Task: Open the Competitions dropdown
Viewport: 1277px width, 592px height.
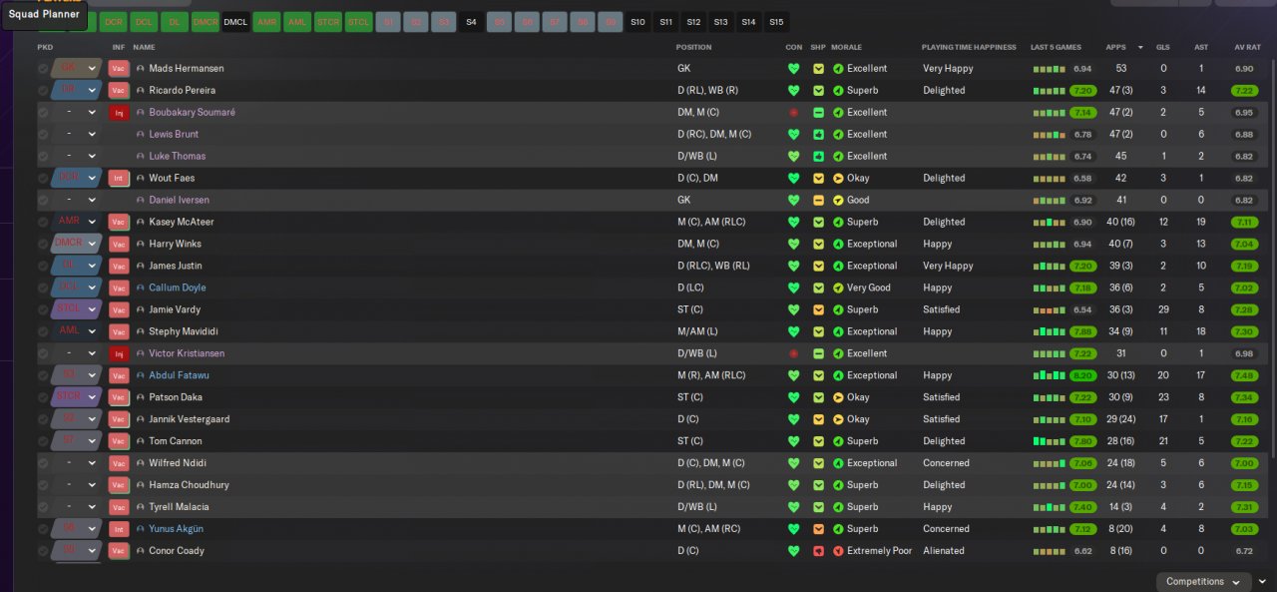Action: (x=1204, y=581)
